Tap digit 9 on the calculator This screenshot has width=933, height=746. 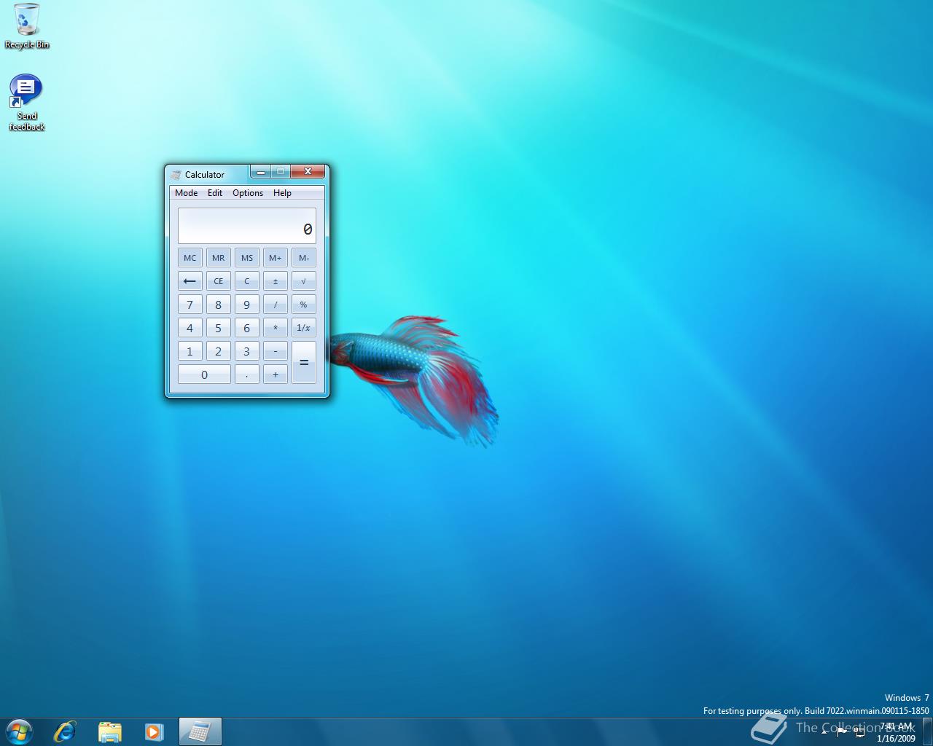[247, 305]
